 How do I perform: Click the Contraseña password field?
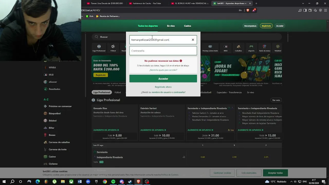pyautogui.click(x=163, y=51)
